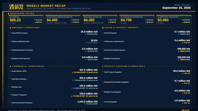Click the 109.6 million bbl value
The image size is (198, 111).
(88, 94)
